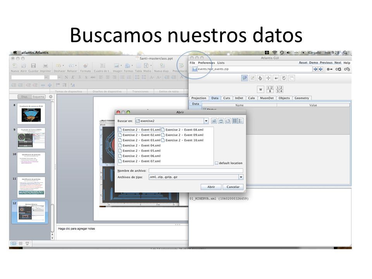Viewport: 372px width, 279px height.
Task: Open the Buscar en exercise2 folder dropdown
Action: coord(206,121)
